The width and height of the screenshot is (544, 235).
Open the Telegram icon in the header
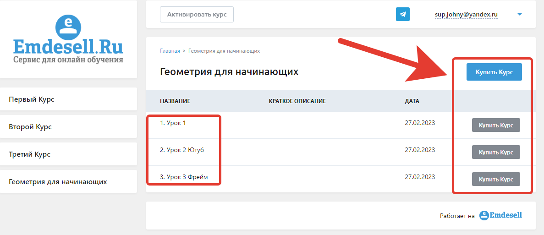[402, 14]
